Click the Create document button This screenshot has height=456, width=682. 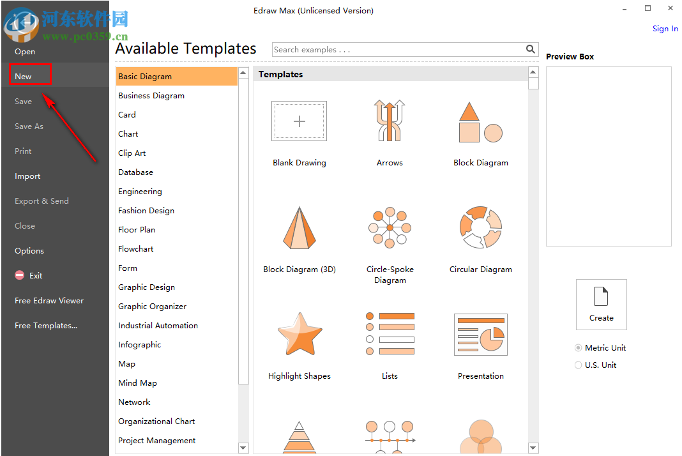point(601,304)
